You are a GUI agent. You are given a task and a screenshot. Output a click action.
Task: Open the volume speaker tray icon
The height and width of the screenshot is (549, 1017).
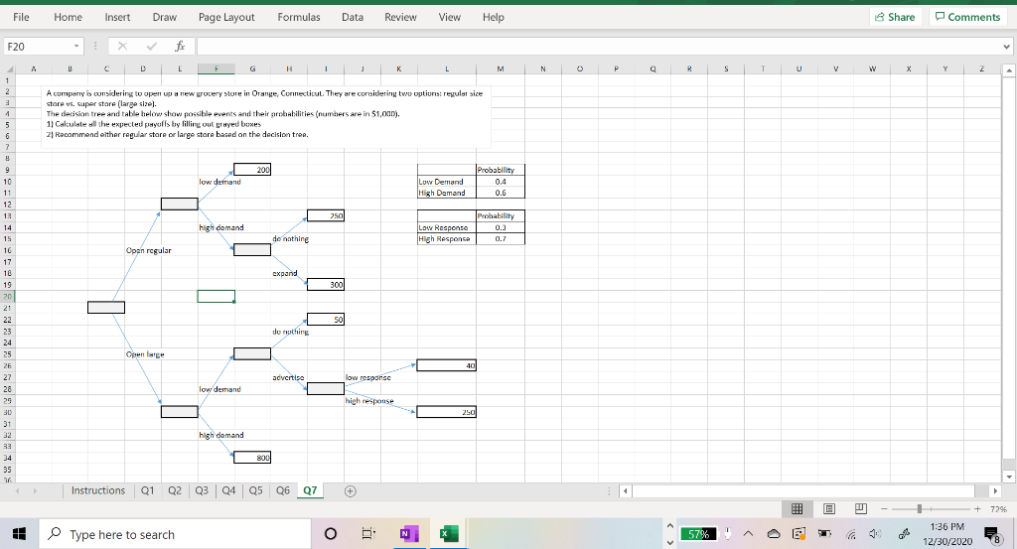876,534
